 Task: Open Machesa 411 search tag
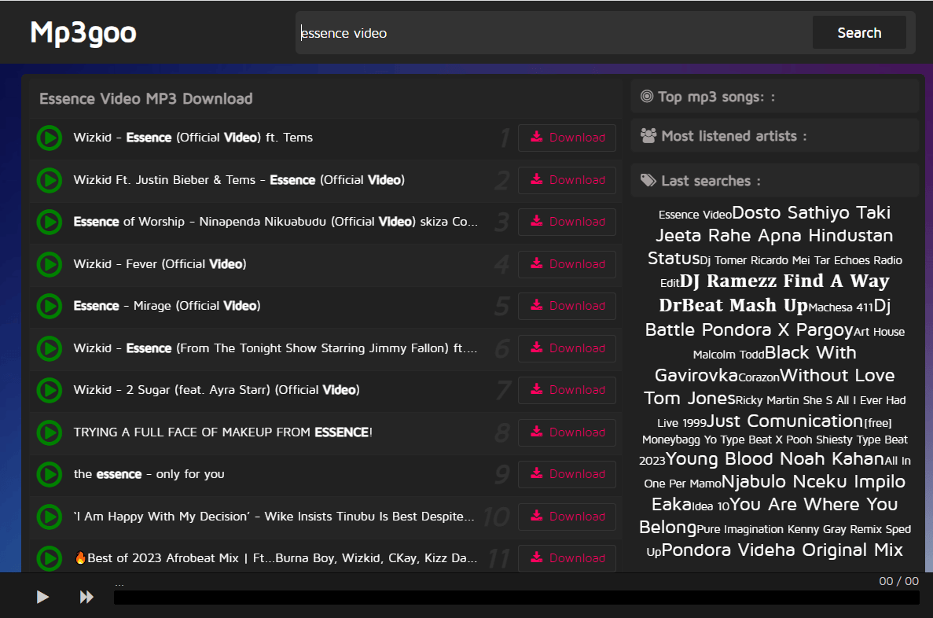[x=840, y=307]
